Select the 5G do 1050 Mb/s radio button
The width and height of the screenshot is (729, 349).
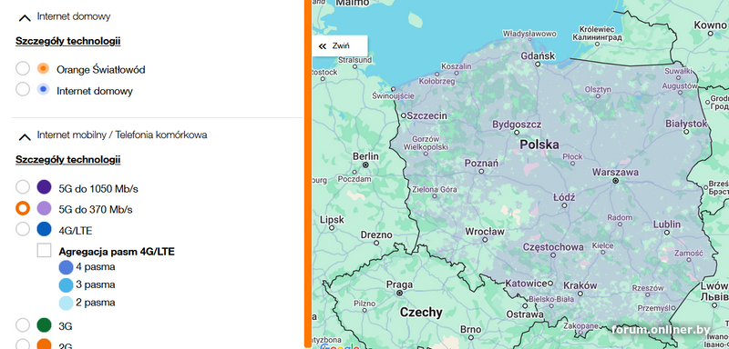click(23, 187)
